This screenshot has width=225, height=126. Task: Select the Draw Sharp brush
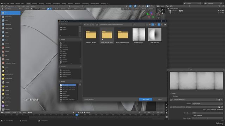tap(11, 17)
